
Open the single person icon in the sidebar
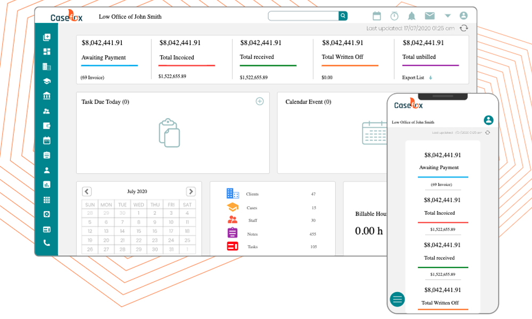click(x=47, y=170)
